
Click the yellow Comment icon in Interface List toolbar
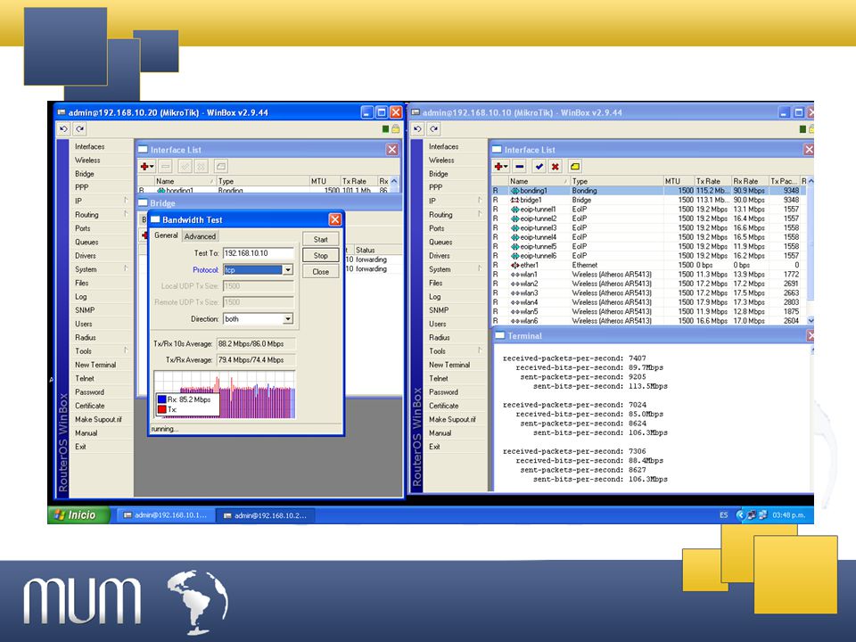pos(575,167)
